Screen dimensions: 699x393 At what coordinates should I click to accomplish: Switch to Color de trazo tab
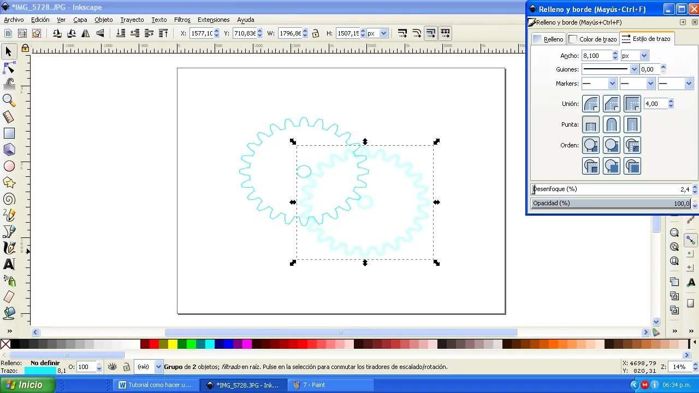[593, 39]
